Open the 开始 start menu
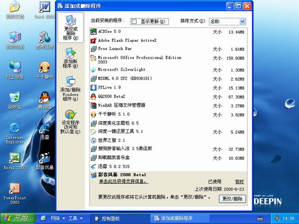 [x=18, y=219]
